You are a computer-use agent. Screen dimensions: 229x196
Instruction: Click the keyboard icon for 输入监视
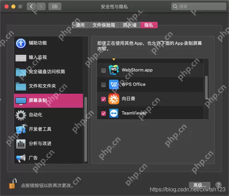[21, 58]
